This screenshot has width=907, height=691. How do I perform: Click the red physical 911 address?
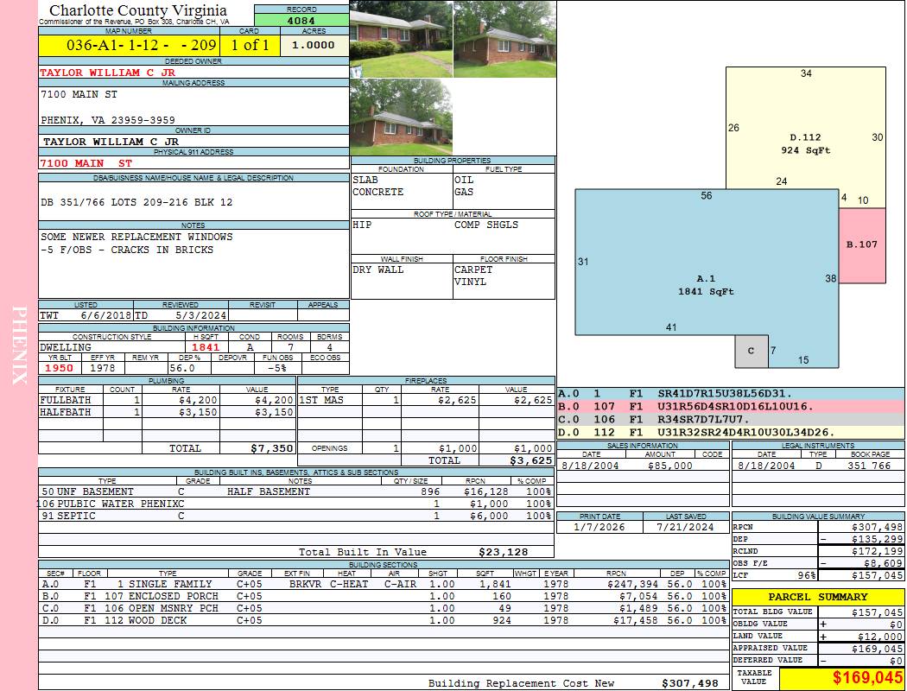(86, 163)
